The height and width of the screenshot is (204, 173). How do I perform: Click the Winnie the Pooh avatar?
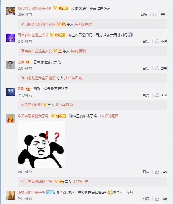[11, 119]
